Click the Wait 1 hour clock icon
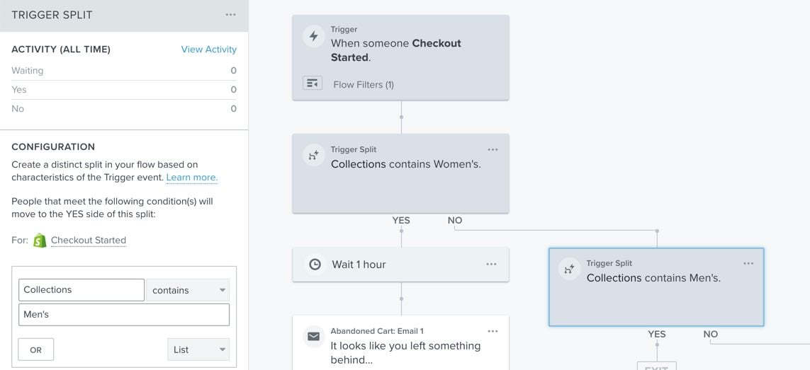This screenshot has height=370, width=810. 313,265
